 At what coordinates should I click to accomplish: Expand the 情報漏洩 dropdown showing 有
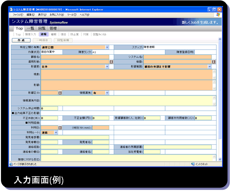pyautogui.click(x=107, y=93)
